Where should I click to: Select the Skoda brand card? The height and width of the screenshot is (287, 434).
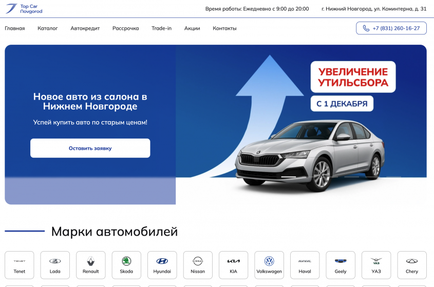click(x=126, y=265)
